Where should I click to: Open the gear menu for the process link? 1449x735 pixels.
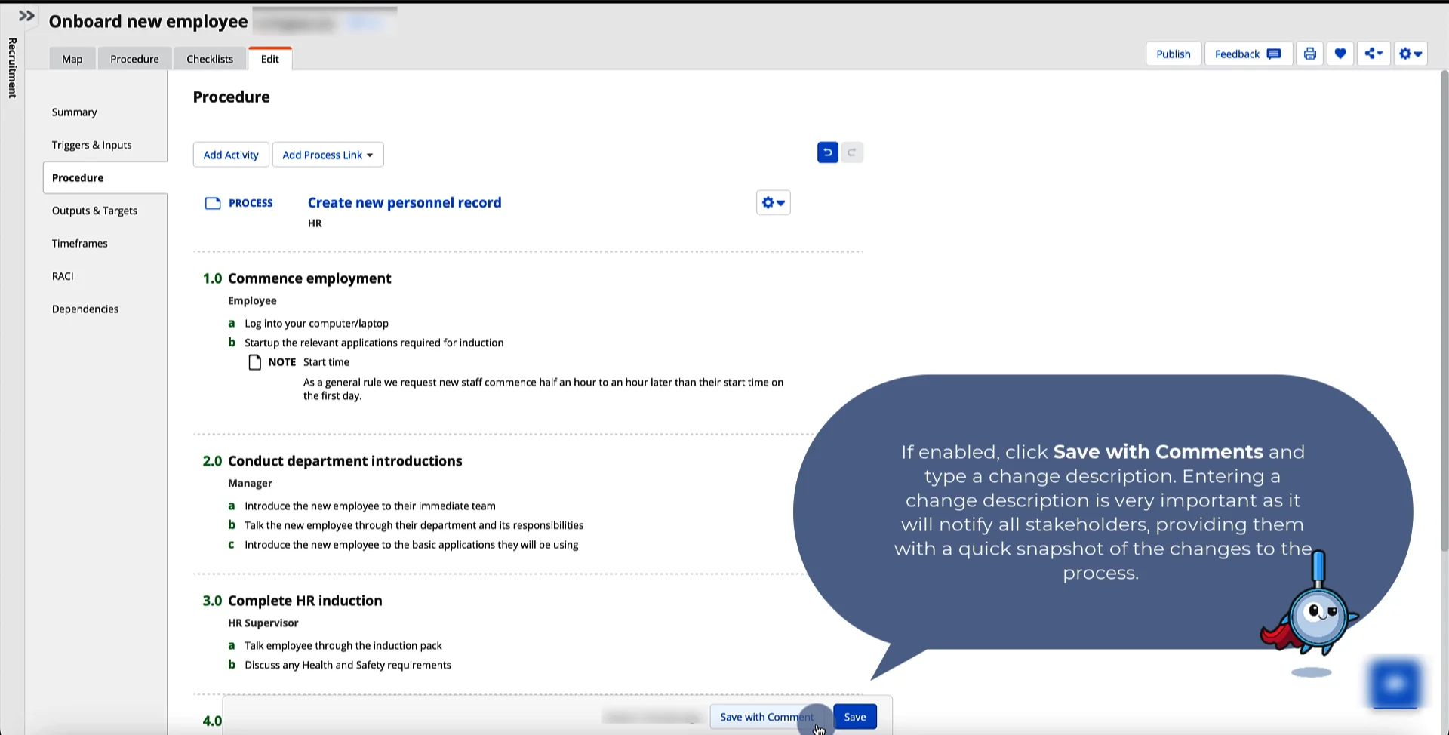(x=774, y=202)
